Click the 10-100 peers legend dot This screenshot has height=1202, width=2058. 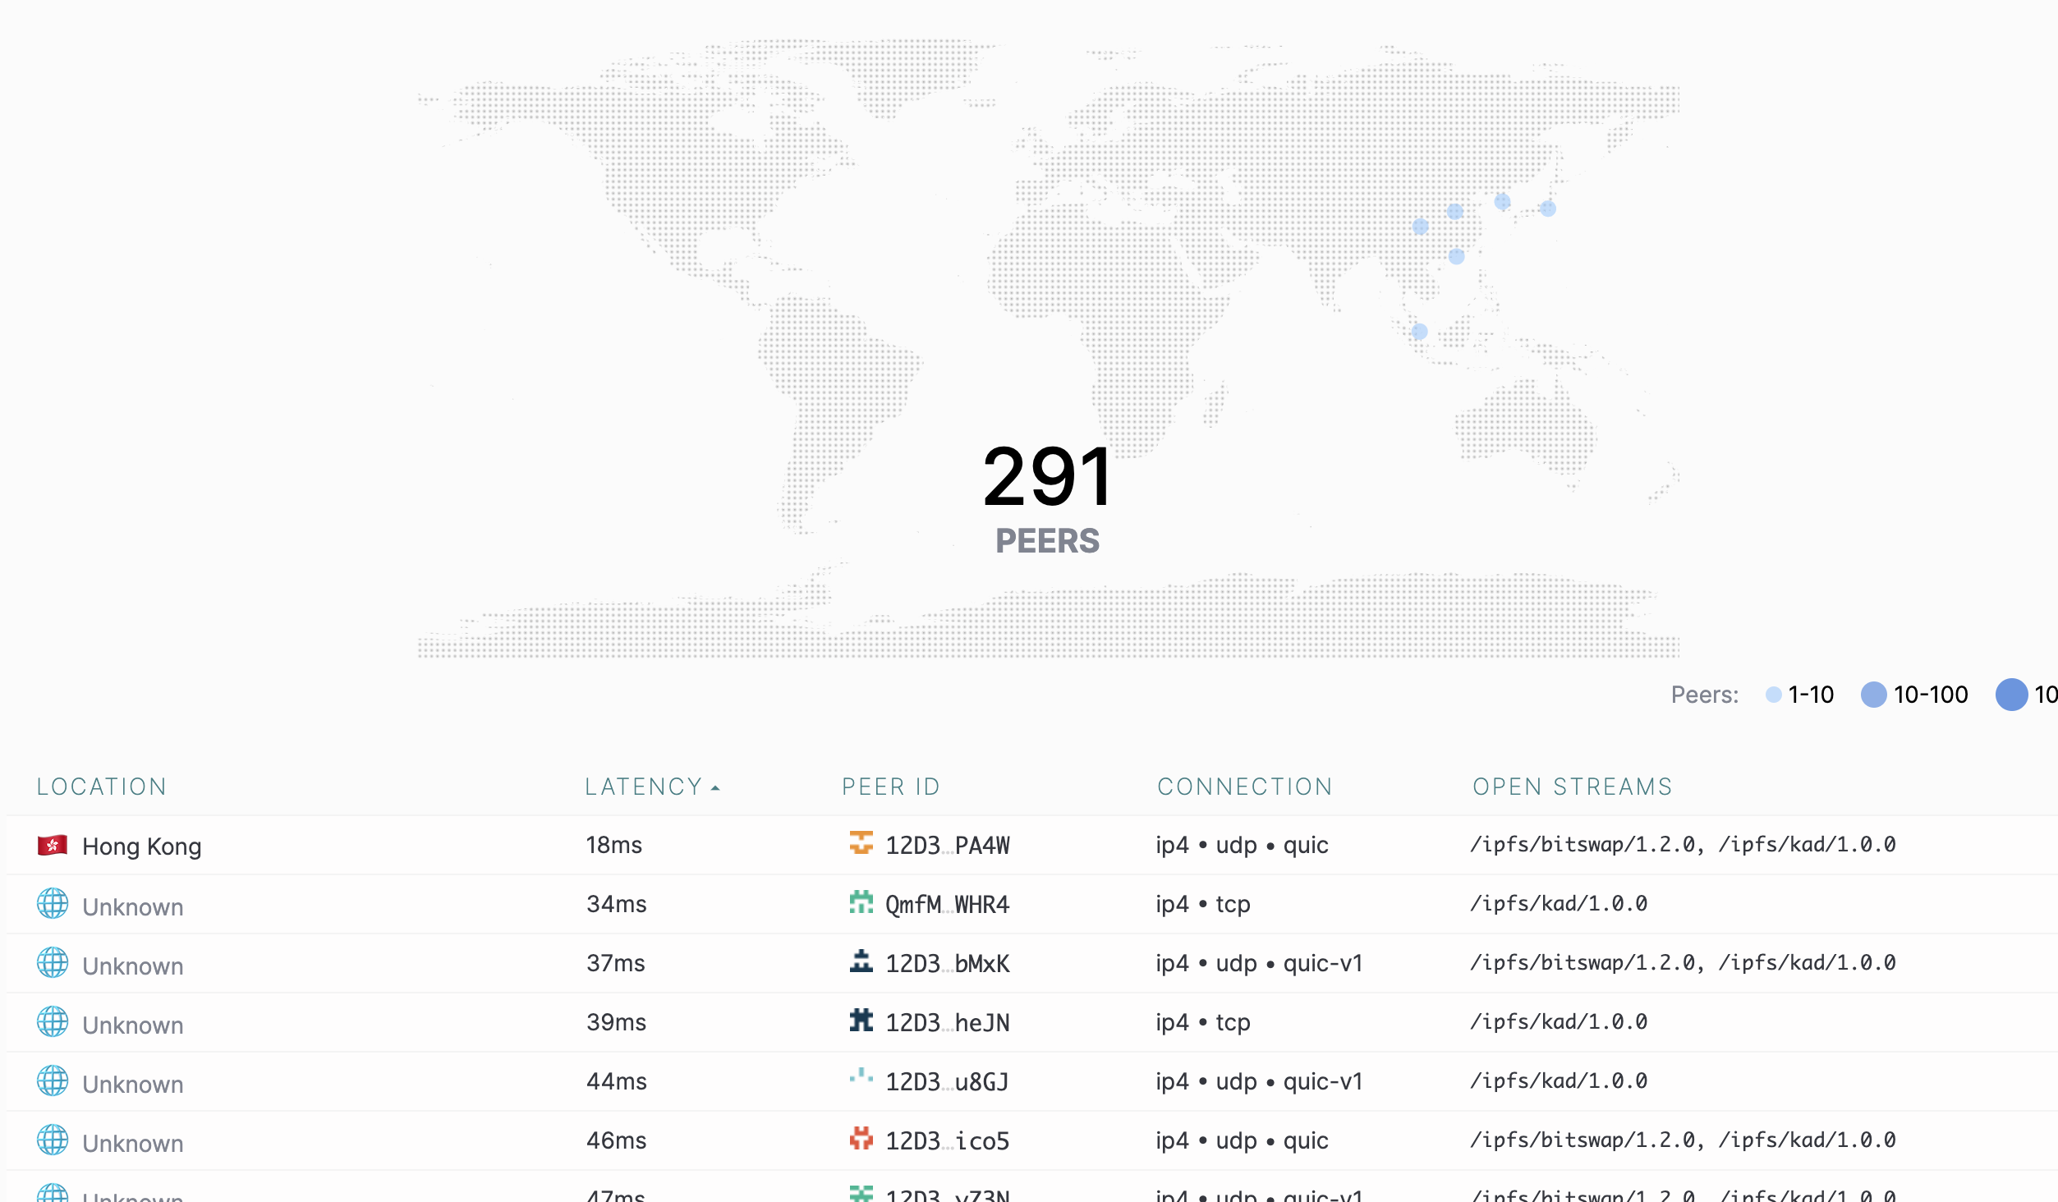click(1873, 695)
